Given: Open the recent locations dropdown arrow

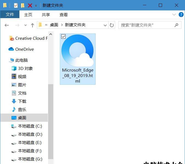Looking at the screenshot, I should point(25,25).
